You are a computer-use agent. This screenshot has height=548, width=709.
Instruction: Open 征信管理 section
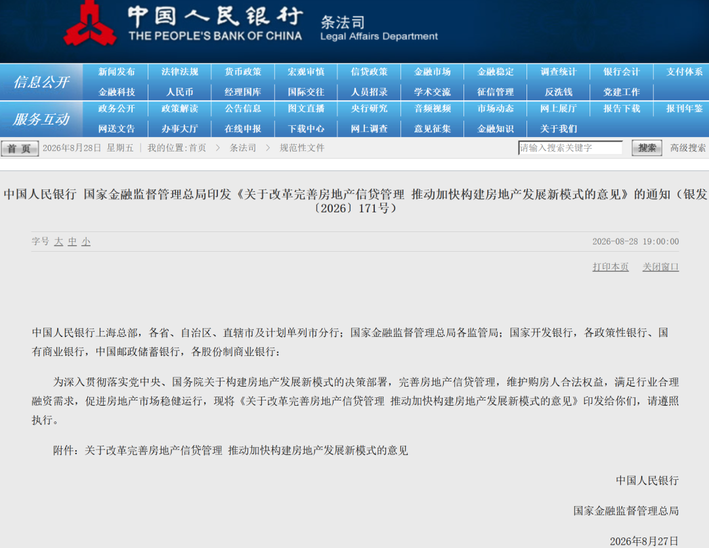click(496, 92)
